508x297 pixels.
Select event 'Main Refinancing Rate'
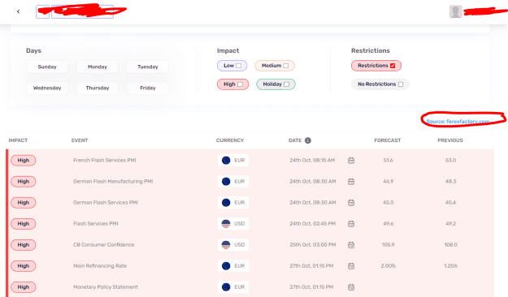coord(100,266)
